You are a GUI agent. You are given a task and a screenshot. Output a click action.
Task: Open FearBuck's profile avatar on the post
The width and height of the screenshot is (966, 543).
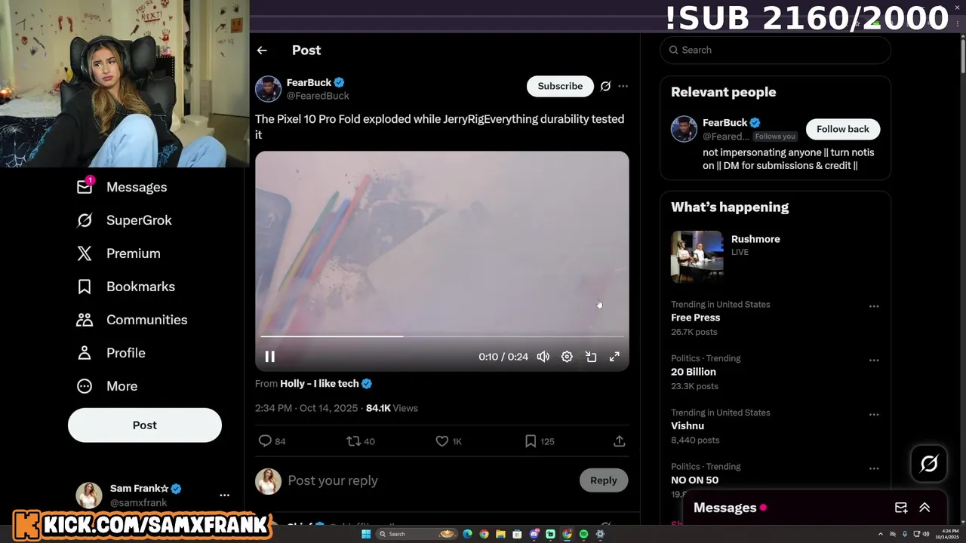tap(268, 89)
